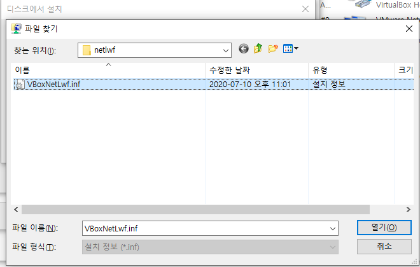
Task: Sort by the 이름 column header
Action: (108, 71)
